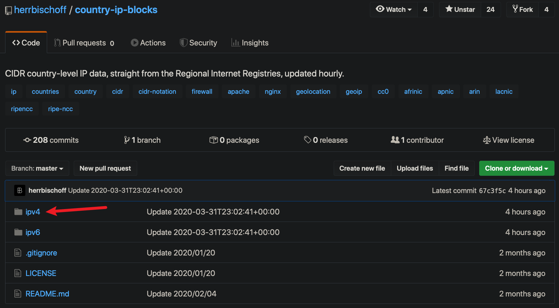This screenshot has height=308, width=559.
Task: Open commit hash 67c3f5c
Action: 492,191
